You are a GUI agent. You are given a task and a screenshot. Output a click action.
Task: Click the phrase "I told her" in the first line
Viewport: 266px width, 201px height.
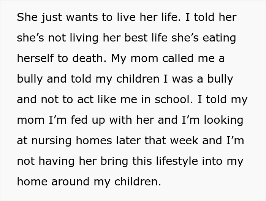coord(211,17)
